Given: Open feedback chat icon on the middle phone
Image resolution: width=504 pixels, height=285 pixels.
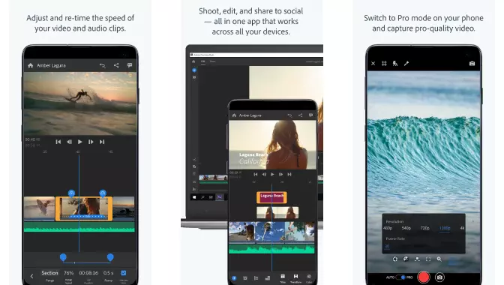Looking at the screenshot, I should [310, 115].
